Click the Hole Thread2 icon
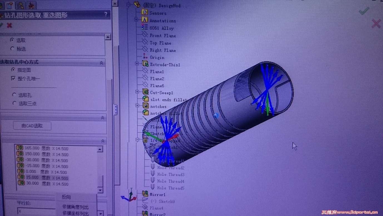This screenshot has height=216, width=383. (x=153, y=167)
